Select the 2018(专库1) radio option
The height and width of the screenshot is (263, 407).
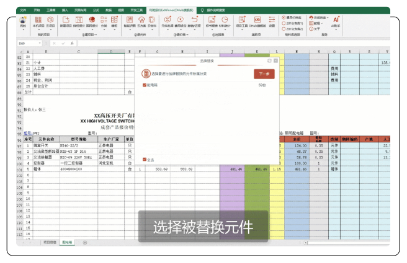point(284,24)
